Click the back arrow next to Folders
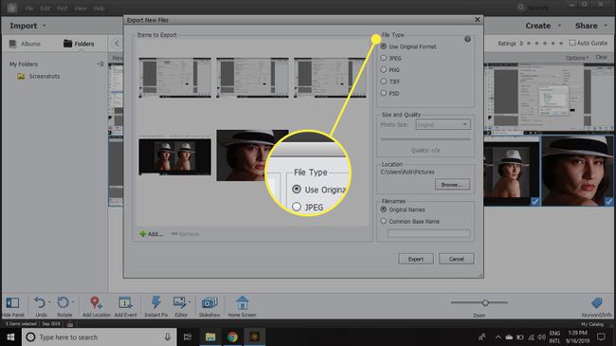The width and height of the screenshot is (616, 346). pos(117,44)
